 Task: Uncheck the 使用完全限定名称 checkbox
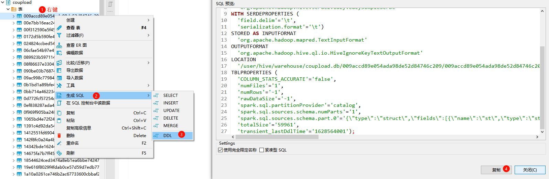[x=220, y=150]
